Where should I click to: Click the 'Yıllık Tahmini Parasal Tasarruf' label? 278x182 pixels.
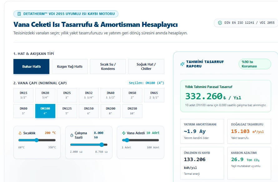coord(209,87)
